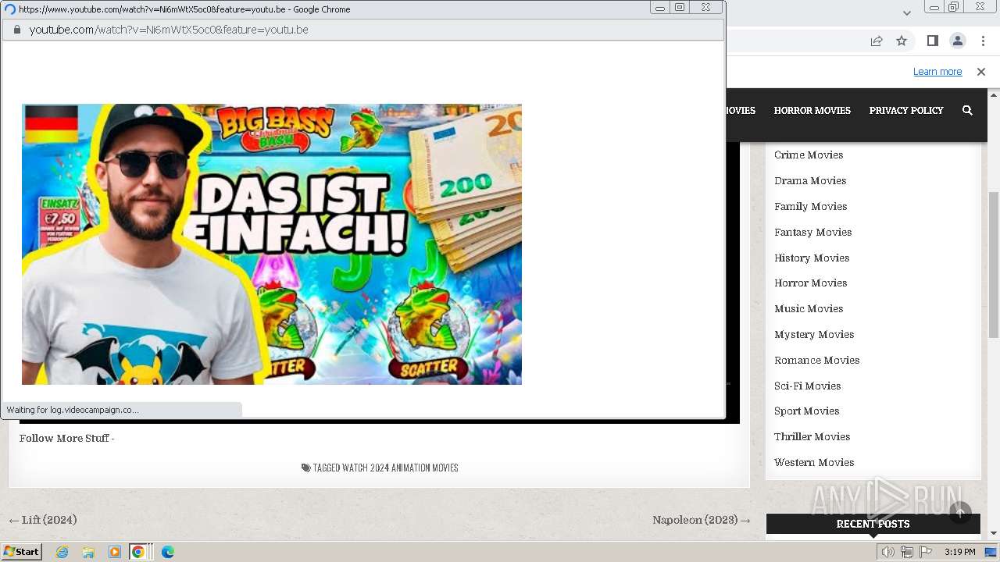The width and height of the screenshot is (1000, 562).
Task: Dismiss the infobar with the X icon
Action: pyautogui.click(x=981, y=72)
